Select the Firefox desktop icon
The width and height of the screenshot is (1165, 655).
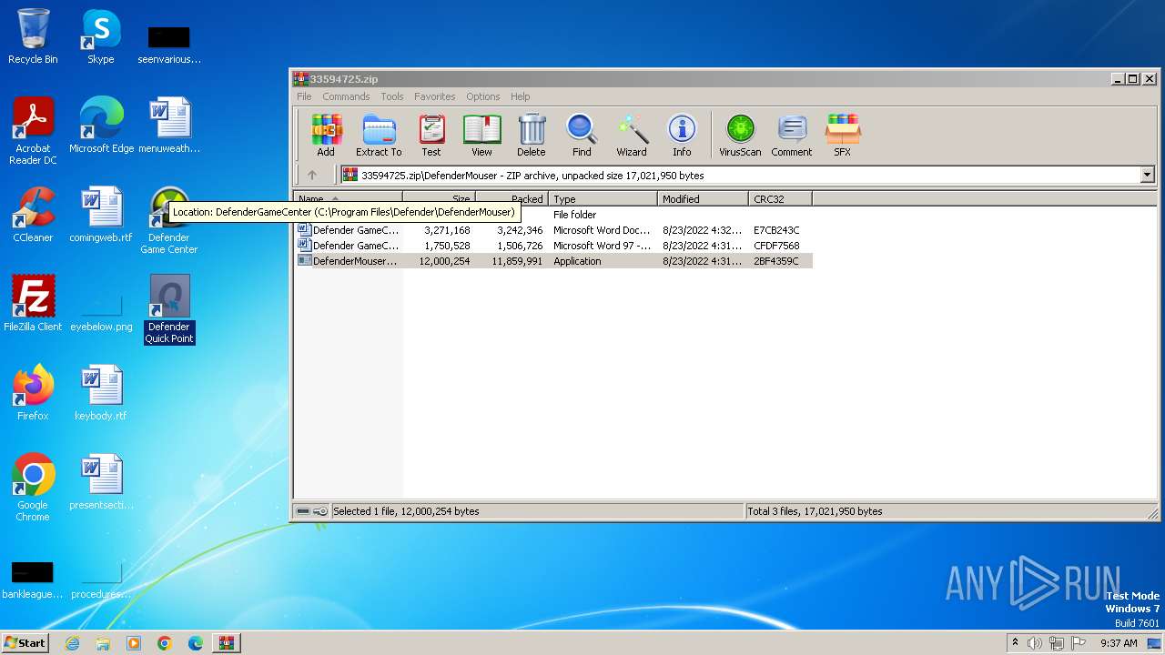[x=33, y=392]
